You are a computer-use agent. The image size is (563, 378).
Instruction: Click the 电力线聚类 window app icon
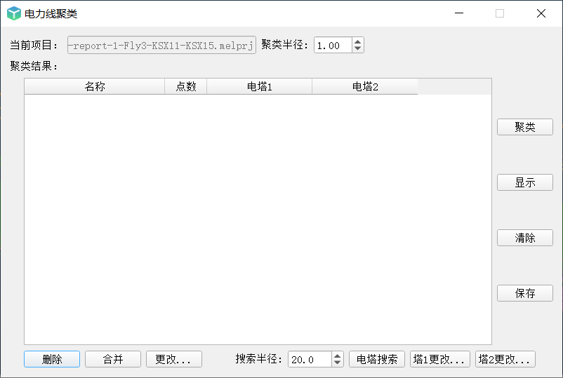pyautogui.click(x=14, y=13)
